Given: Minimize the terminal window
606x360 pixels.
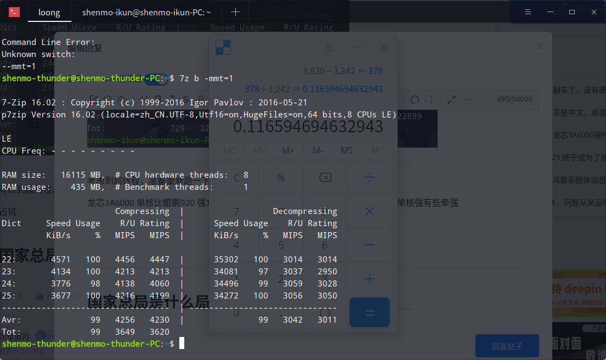Looking at the screenshot, I should 551,12.
